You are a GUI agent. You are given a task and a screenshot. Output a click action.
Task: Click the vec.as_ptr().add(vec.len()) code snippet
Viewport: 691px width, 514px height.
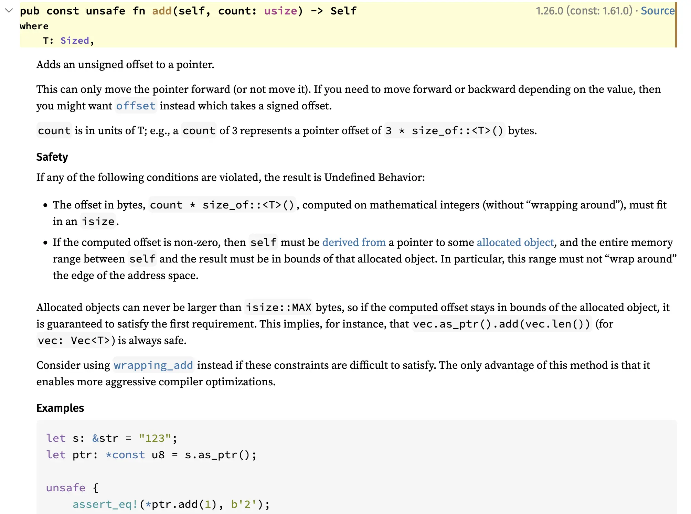(x=501, y=324)
